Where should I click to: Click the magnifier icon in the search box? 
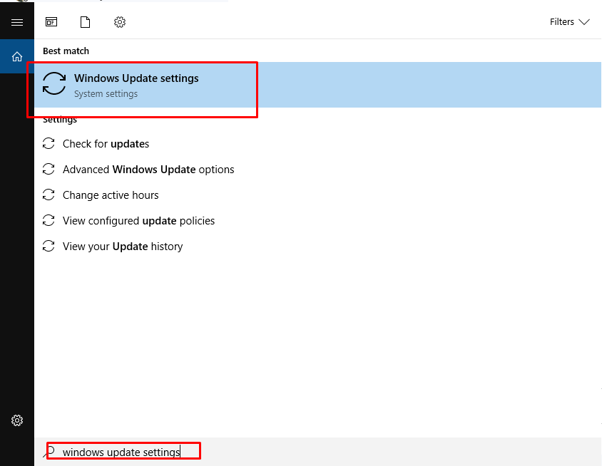point(49,452)
